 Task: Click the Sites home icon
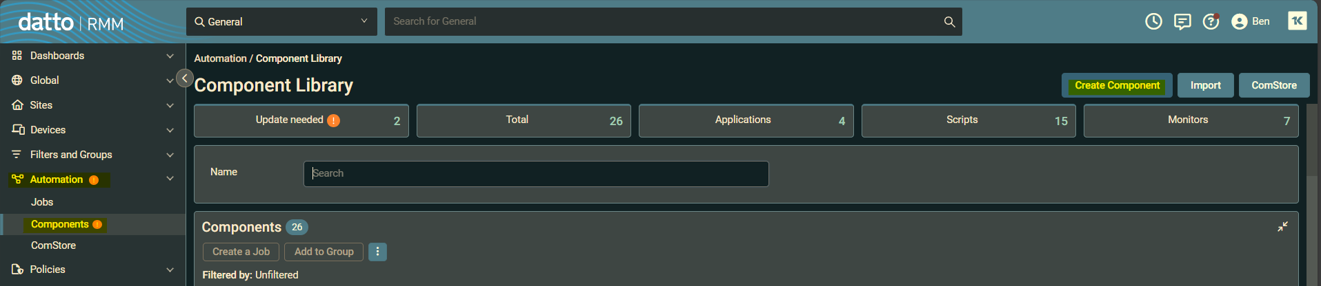[x=17, y=105]
